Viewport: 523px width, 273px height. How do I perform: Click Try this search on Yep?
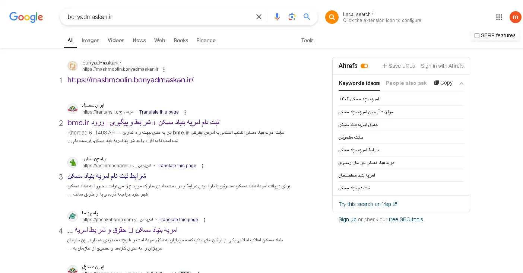368,204
